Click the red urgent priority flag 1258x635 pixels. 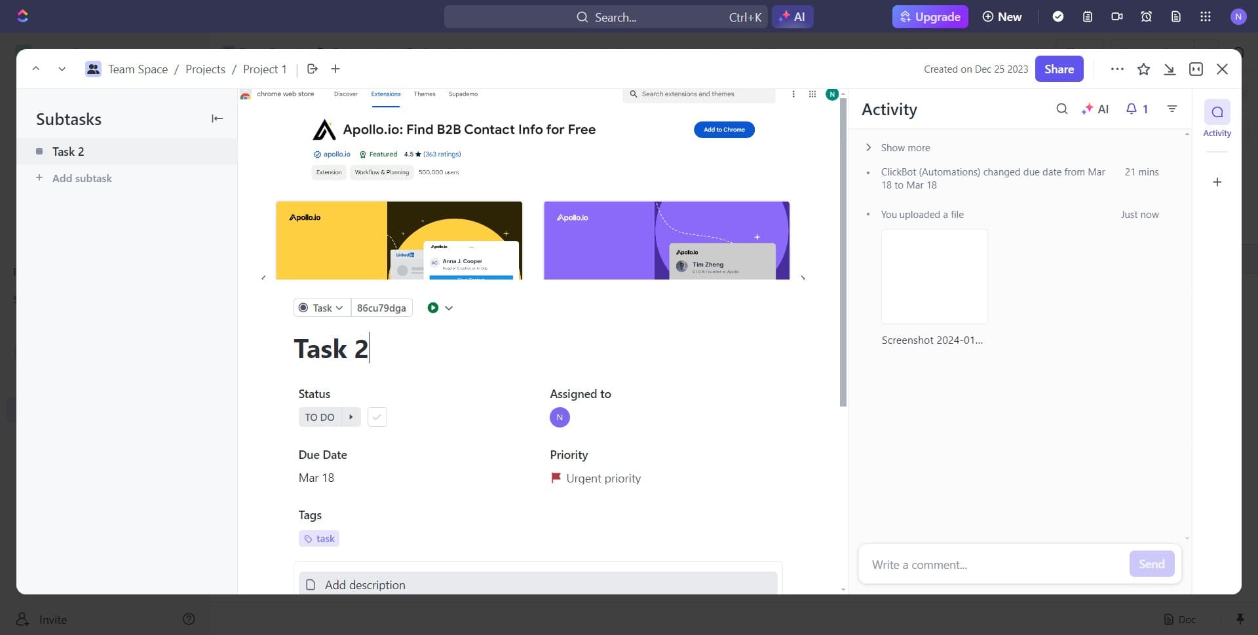[x=556, y=478]
